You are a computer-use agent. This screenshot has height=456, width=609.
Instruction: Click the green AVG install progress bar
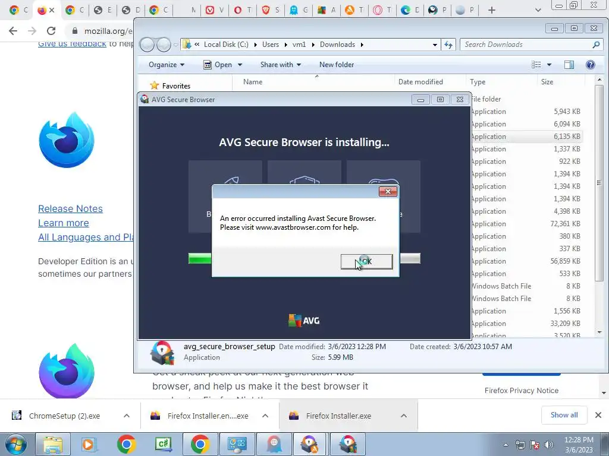coord(200,258)
